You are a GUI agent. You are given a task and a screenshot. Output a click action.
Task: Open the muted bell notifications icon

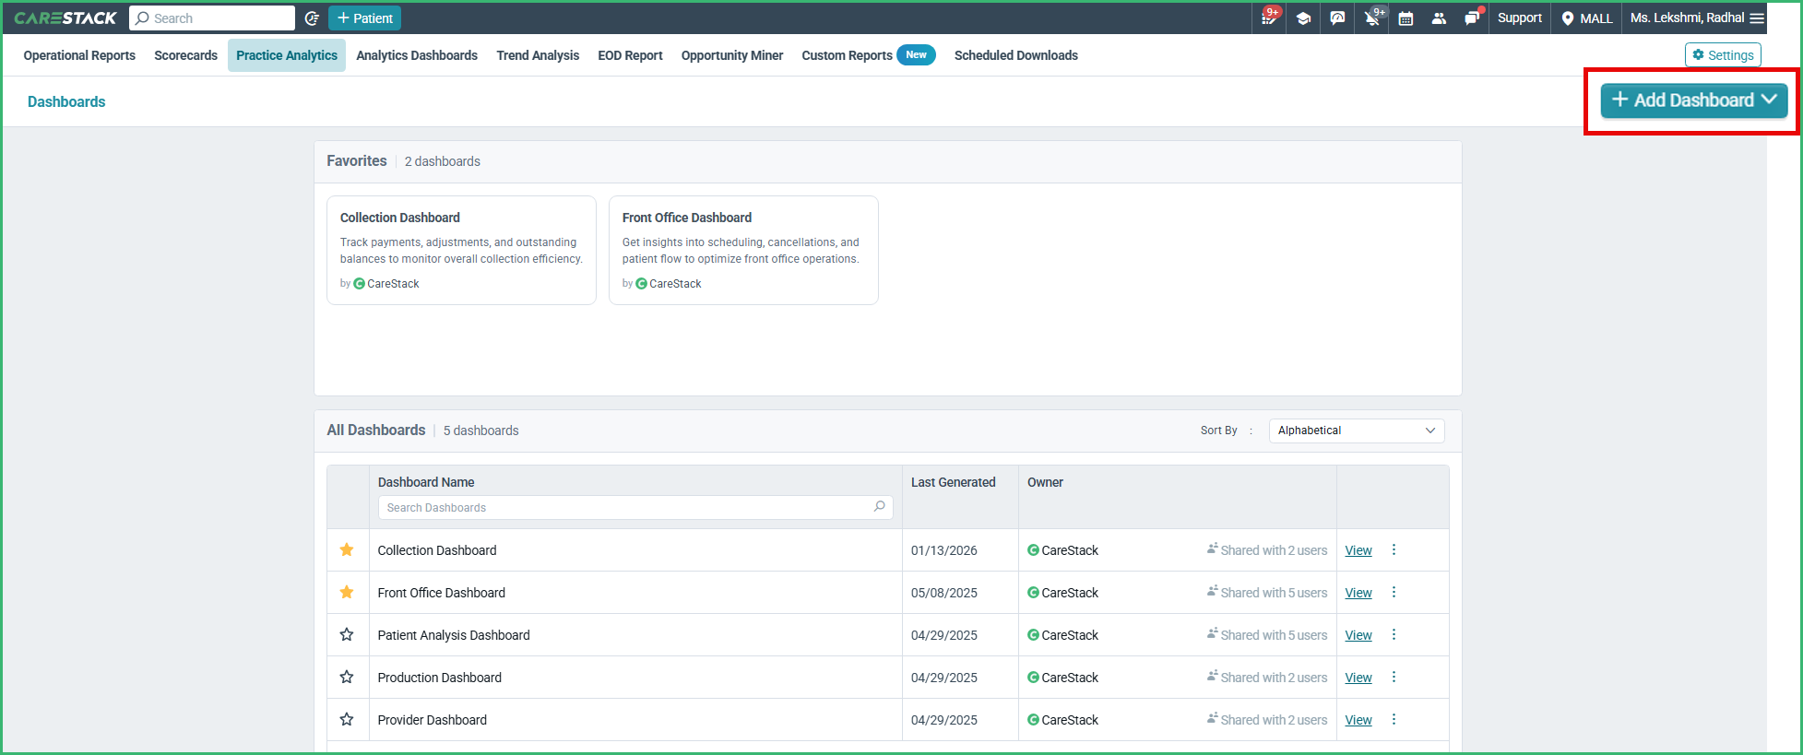tap(1373, 18)
